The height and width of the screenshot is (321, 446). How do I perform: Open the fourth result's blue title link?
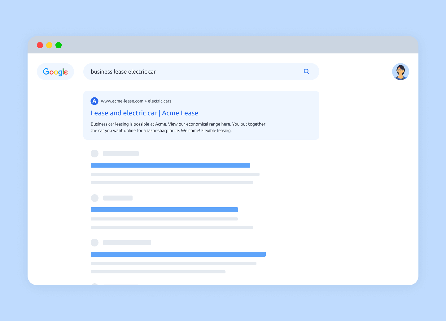tap(178, 254)
